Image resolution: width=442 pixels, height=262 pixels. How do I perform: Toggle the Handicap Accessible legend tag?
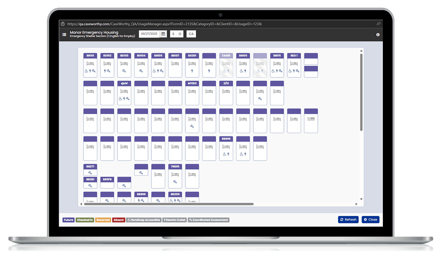143,220
